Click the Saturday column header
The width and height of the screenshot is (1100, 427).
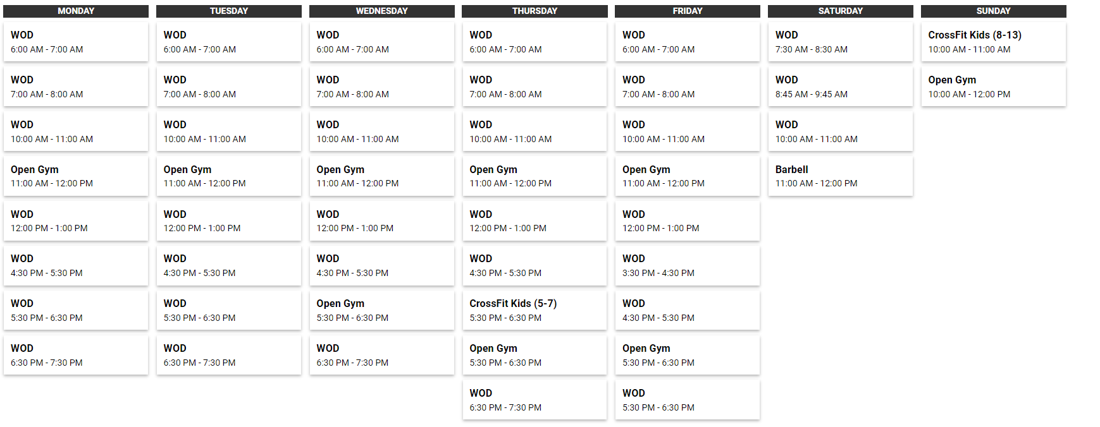840,11
